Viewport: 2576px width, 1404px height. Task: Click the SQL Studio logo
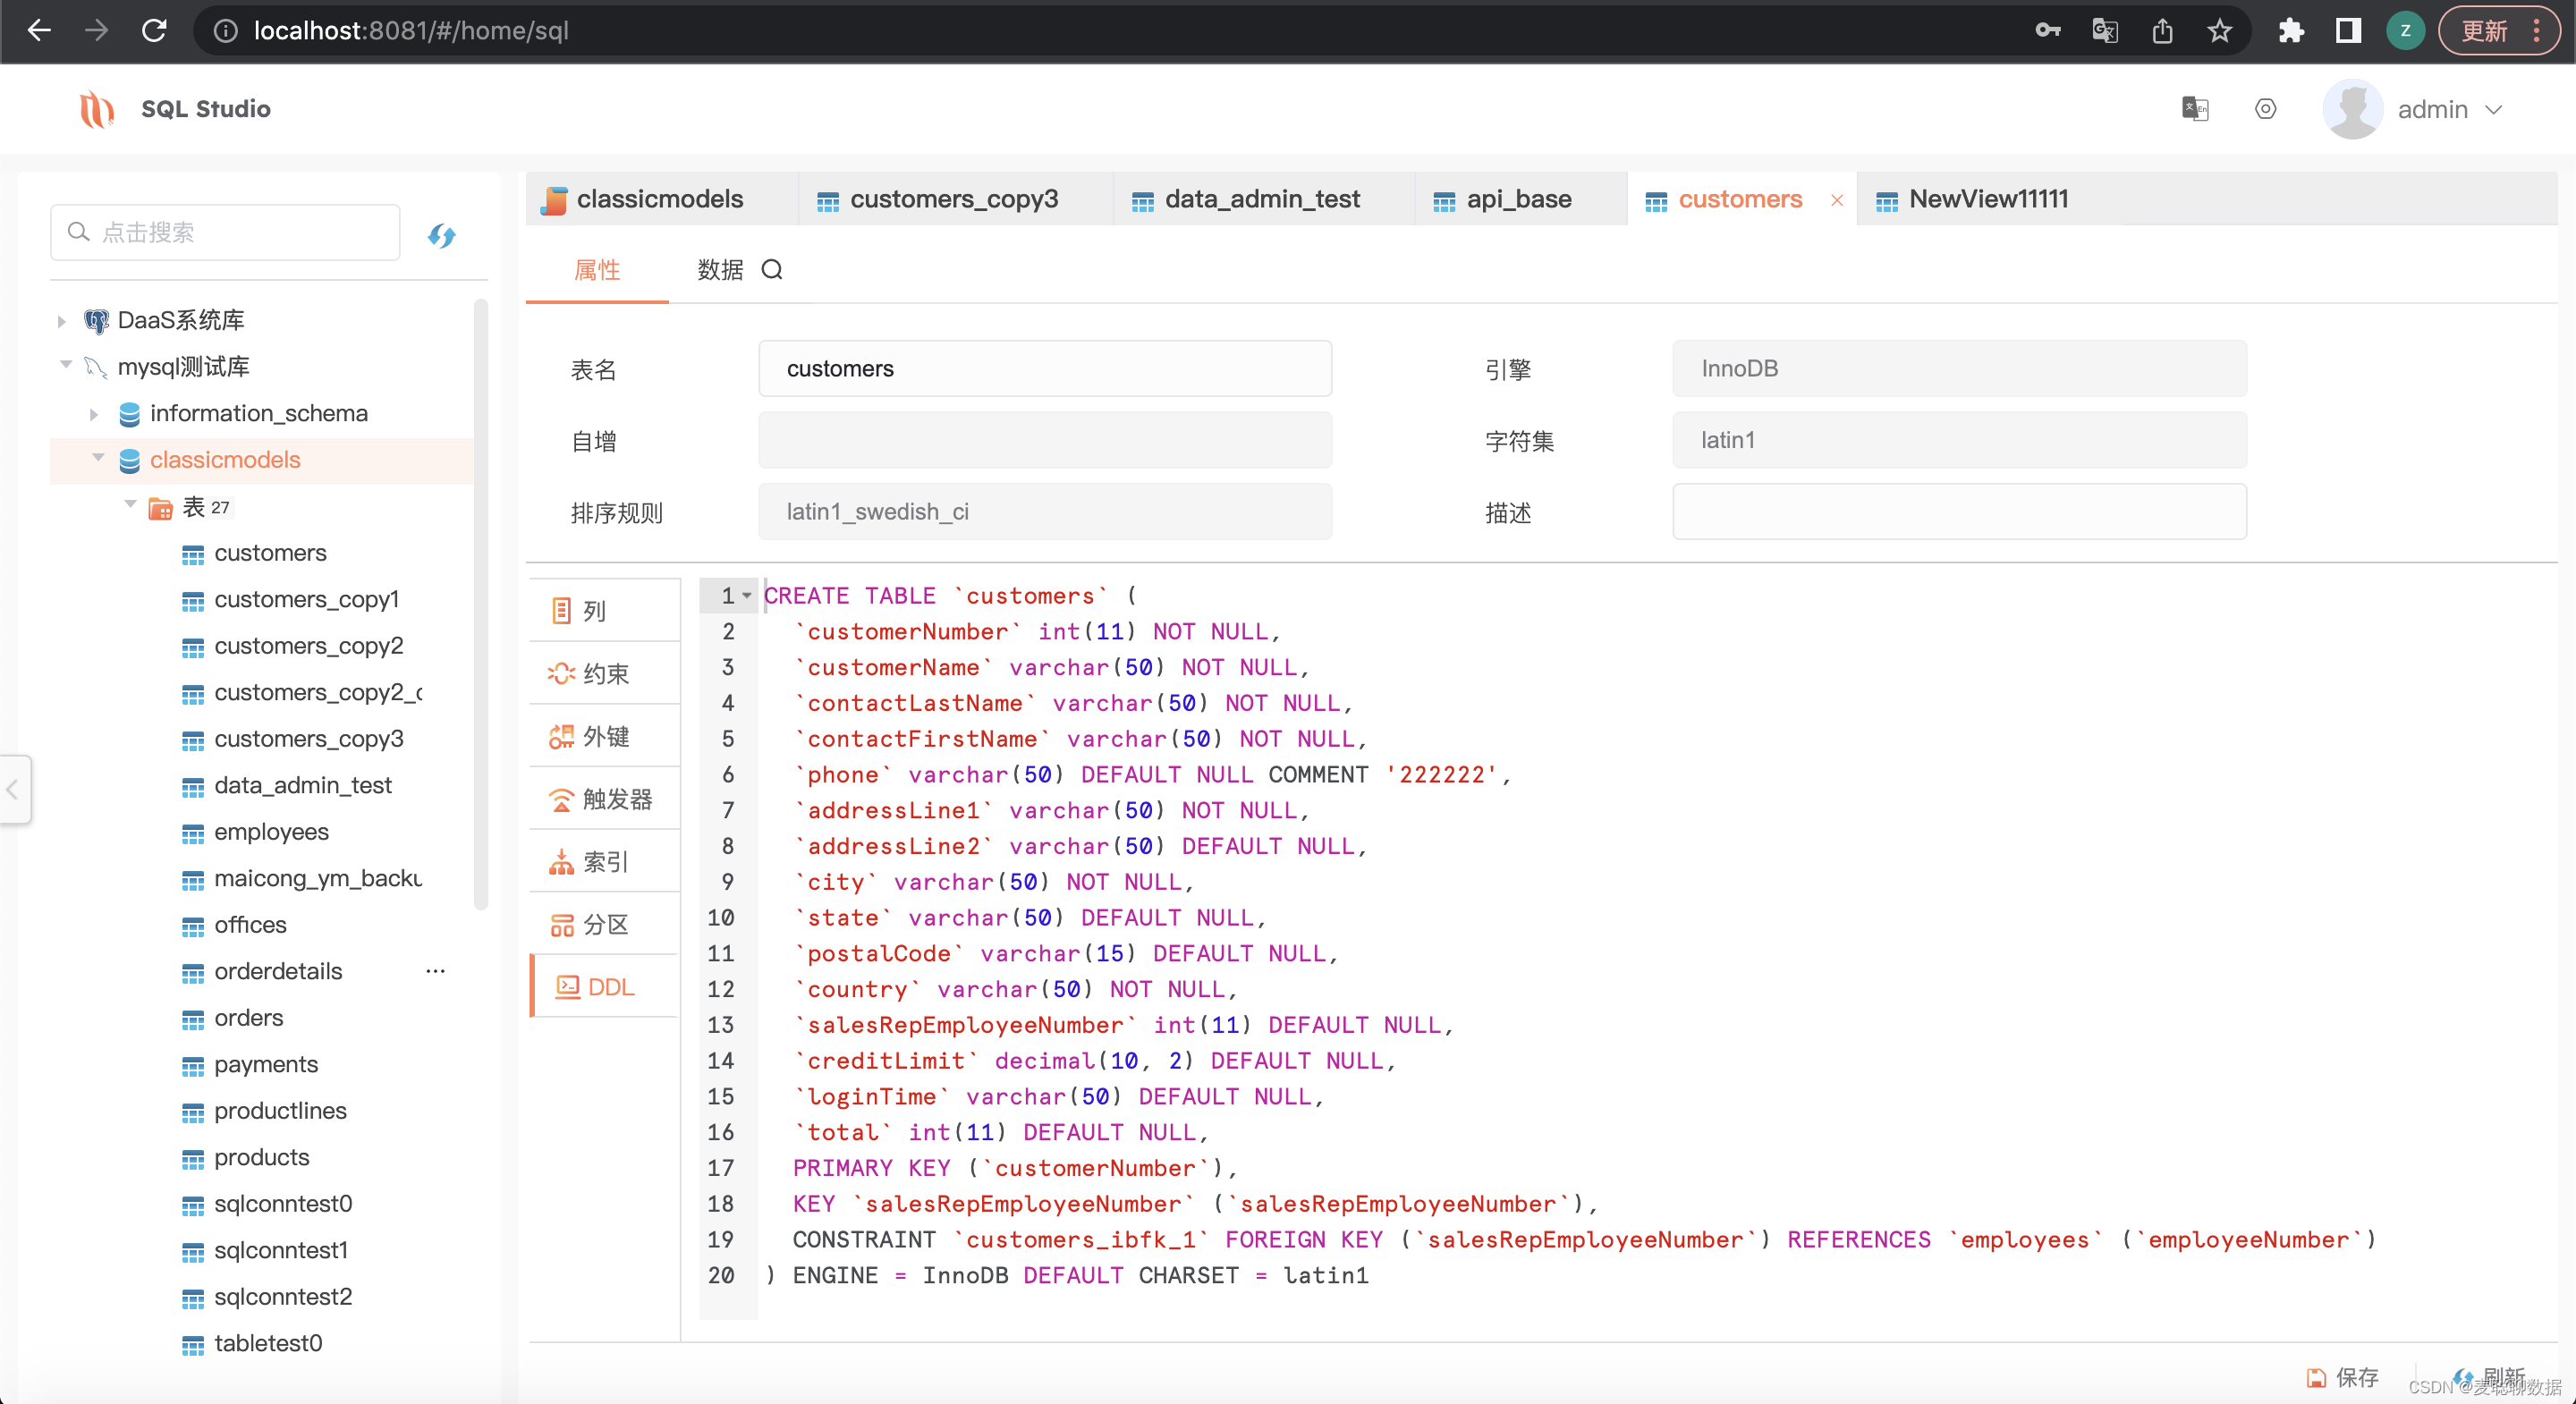click(97, 109)
